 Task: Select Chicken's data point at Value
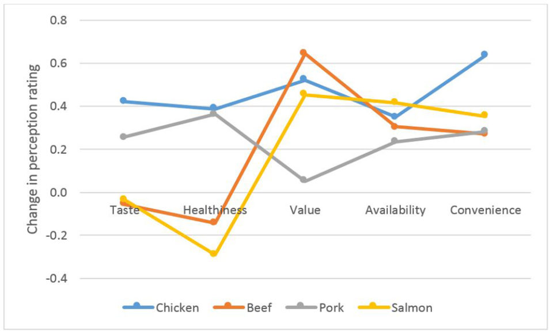coord(304,79)
